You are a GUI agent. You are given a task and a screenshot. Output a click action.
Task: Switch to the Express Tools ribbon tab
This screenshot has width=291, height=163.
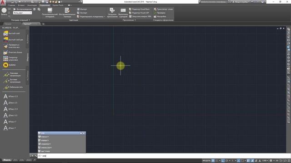coord(58,5)
